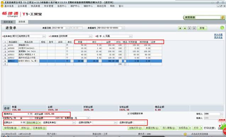The height and width of the screenshot is (137, 226).
Task: Click the 更多信息 link at top right
Action: [x=218, y=38]
